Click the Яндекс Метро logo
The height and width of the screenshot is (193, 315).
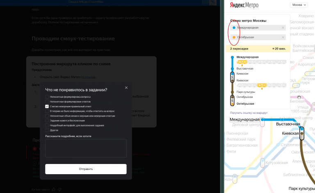tap(244, 5)
